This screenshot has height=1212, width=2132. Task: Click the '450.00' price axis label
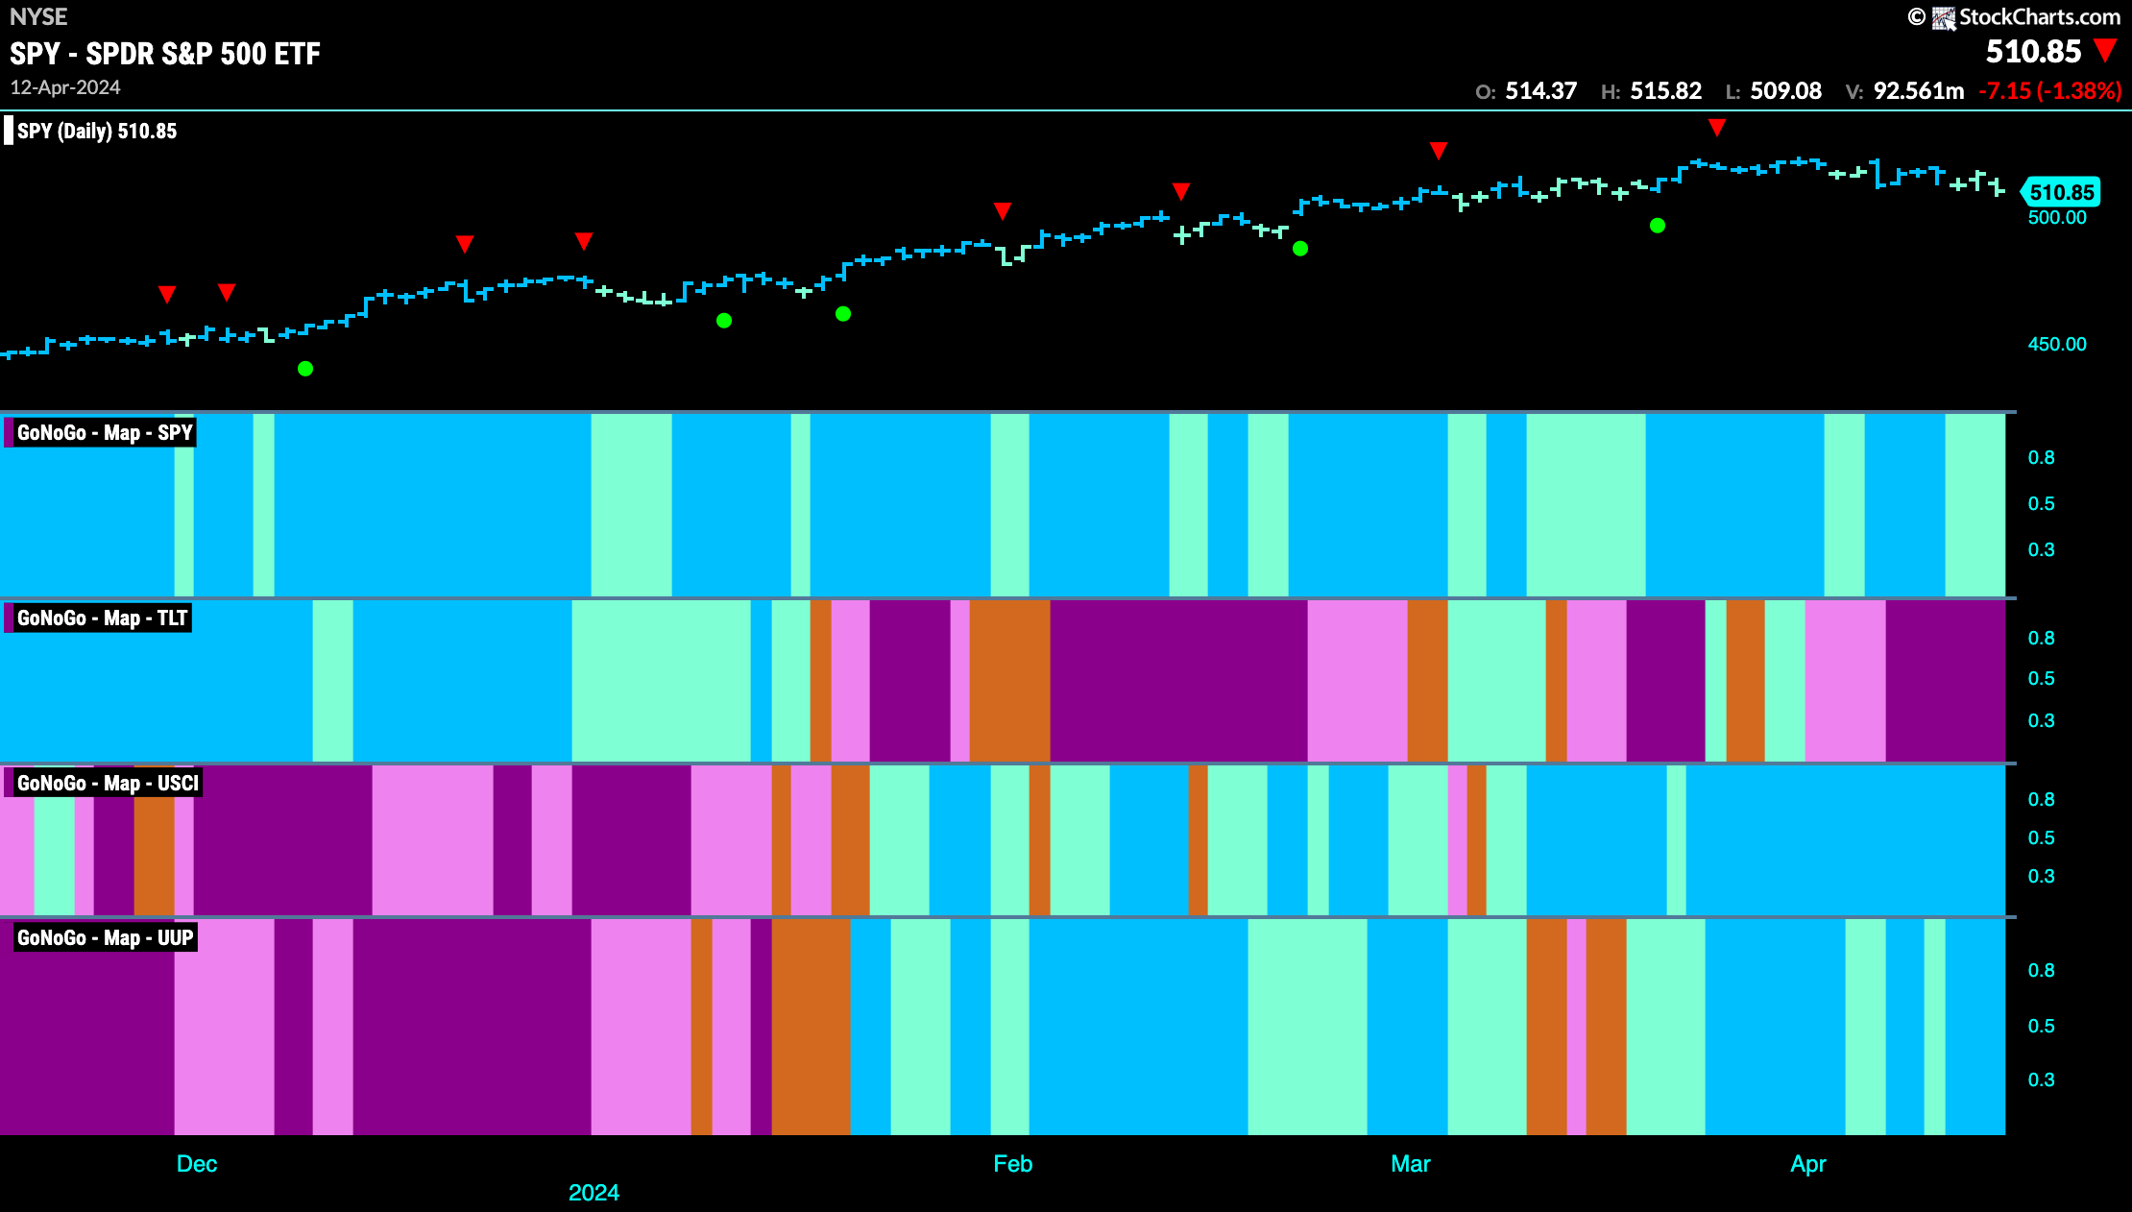pos(2057,344)
